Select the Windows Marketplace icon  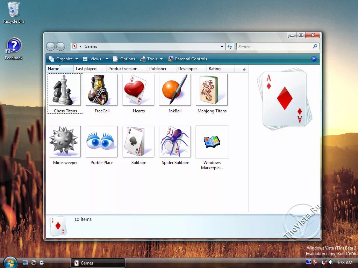point(212,142)
